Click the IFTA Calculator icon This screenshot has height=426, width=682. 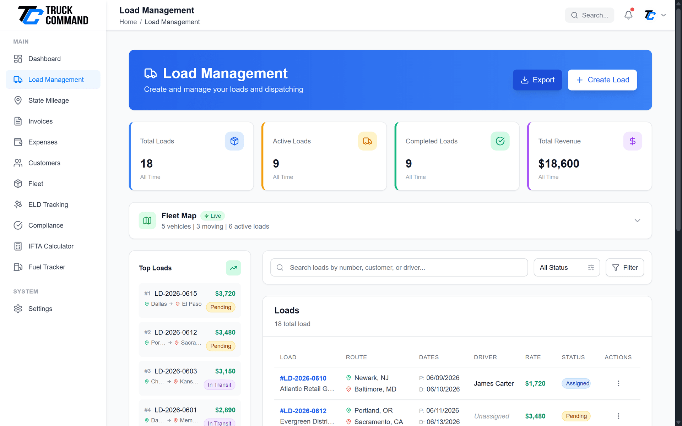click(18, 246)
